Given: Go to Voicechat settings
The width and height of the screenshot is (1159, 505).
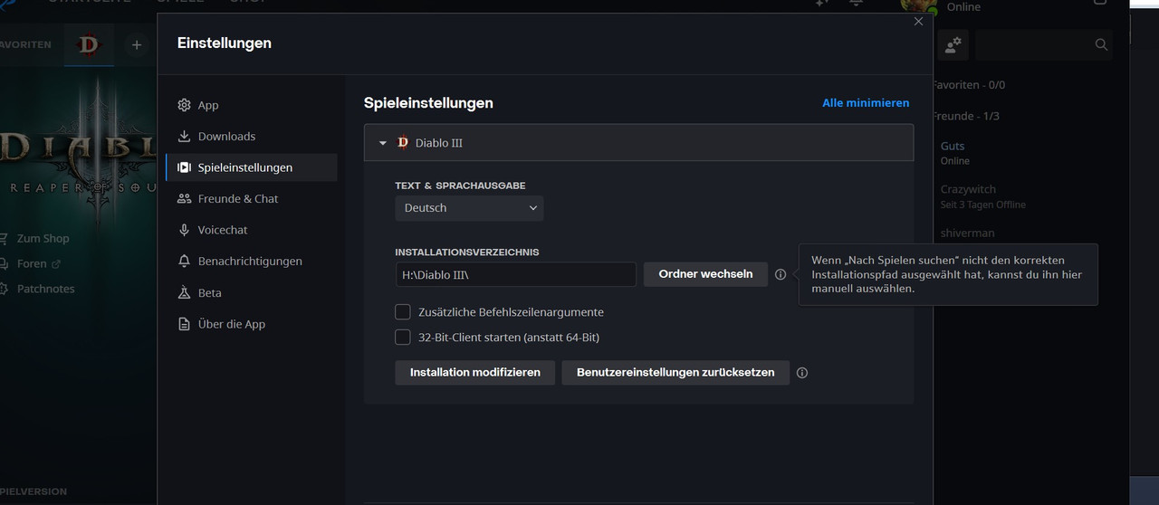Looking at the screenshot, I should (251, 230).
